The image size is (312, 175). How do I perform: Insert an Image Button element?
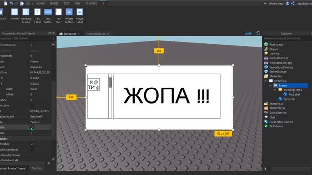click(69, 16)
